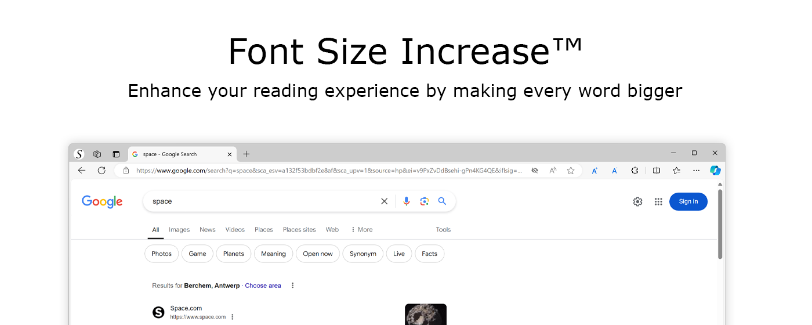Add page to favorites star icon
This screenshot has width=812, height=325.
[x=571, y=171]
